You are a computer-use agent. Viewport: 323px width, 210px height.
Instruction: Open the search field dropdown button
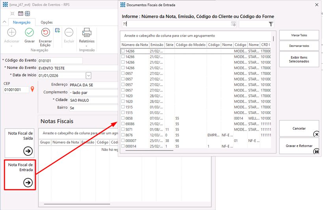pyautogui.click(x=233, y=24)
